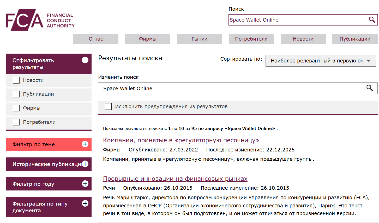Image resolution: width=379 pixels, height=223 pixels.
Task: Click the magnifier icon next to Изменить поиск
Action: [370, 88]
